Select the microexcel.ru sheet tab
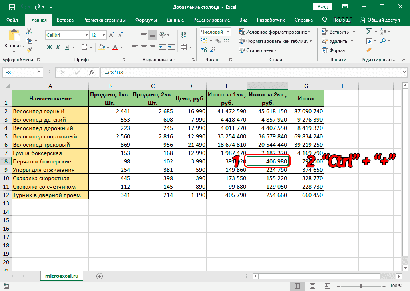410x291 pixels. [x=62, y=276]
